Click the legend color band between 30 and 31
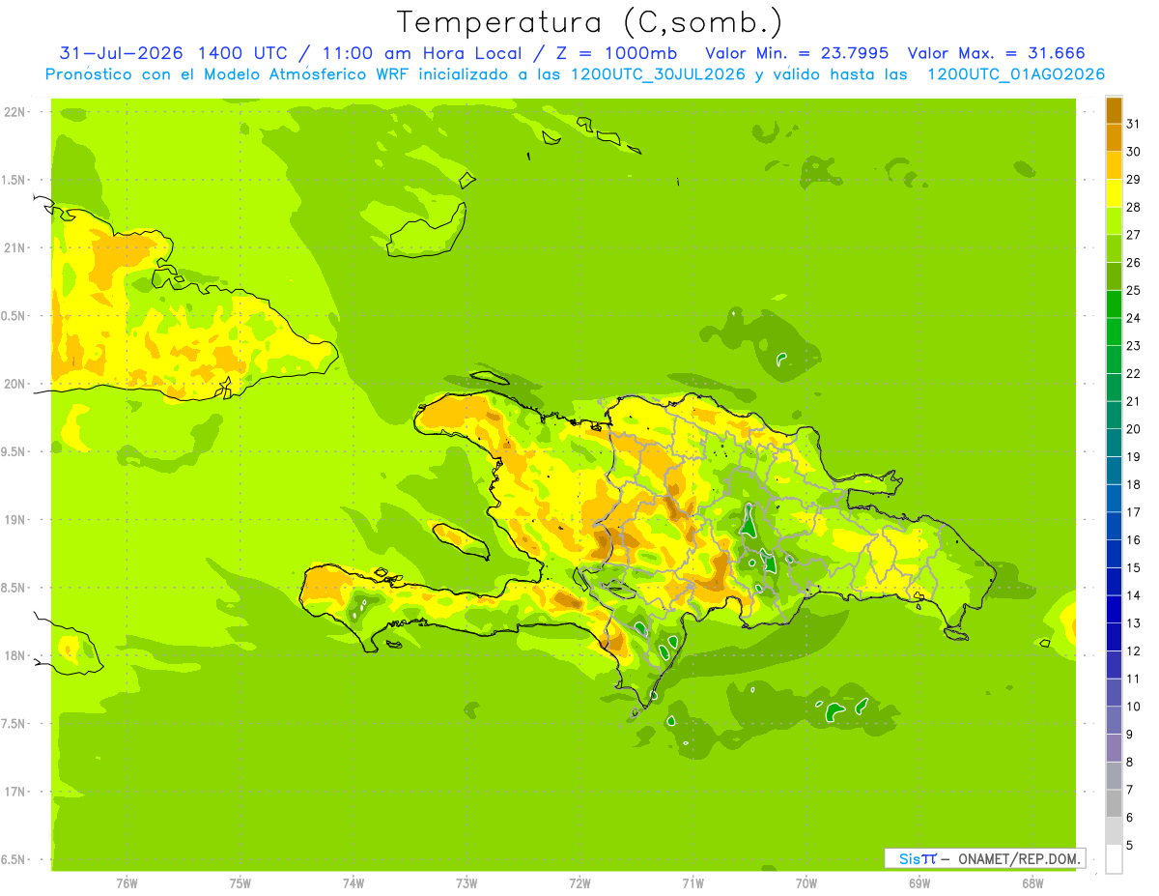This screenshot has height=896, width=1159. [x=1114, y=138]
